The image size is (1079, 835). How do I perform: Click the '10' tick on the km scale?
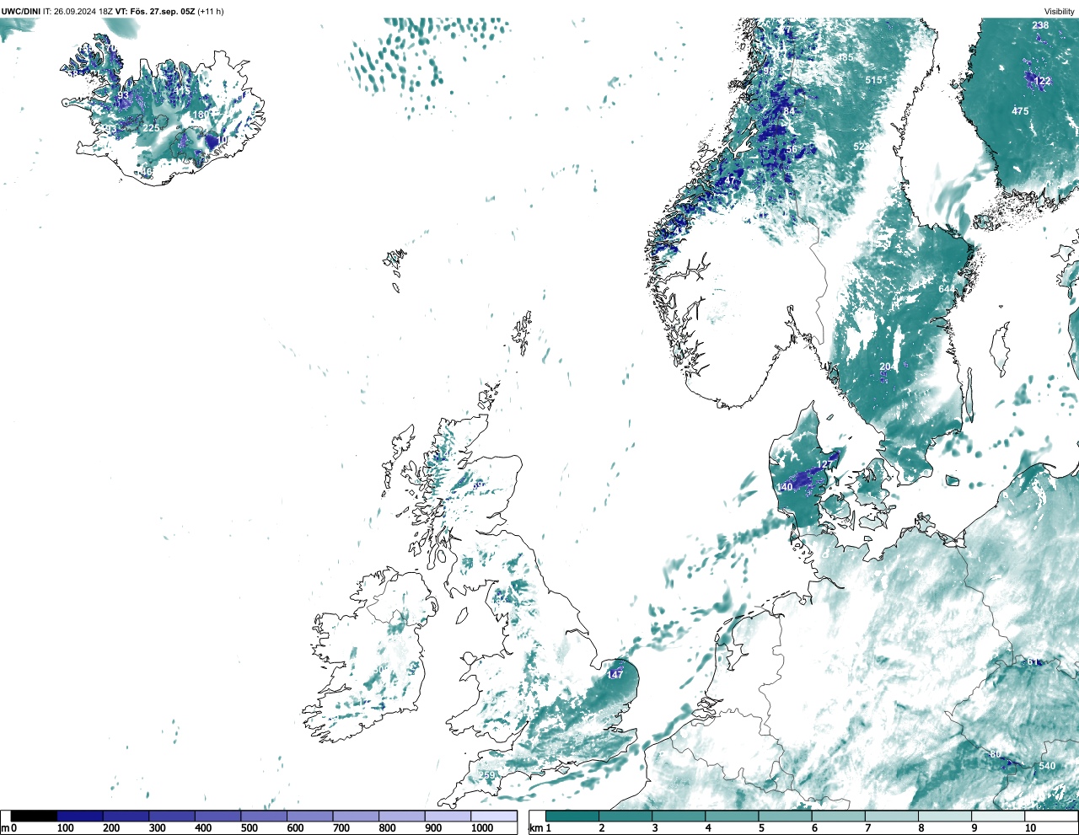tap(1030, 828)
